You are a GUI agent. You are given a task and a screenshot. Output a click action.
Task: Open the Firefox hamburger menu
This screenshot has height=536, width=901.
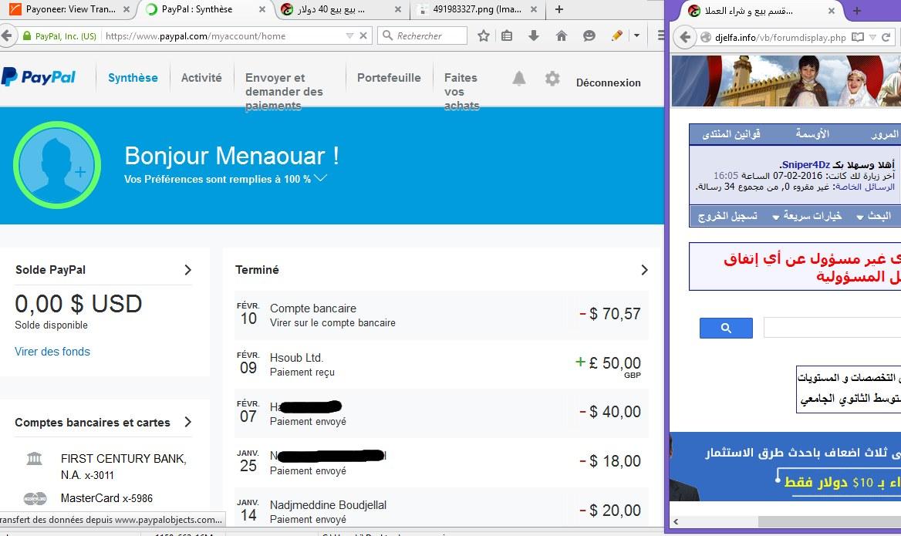point(661,35)
